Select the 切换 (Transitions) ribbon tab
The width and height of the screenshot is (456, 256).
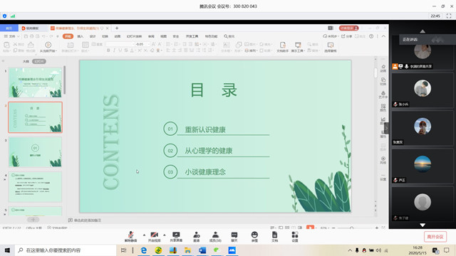tap(105, 36)
